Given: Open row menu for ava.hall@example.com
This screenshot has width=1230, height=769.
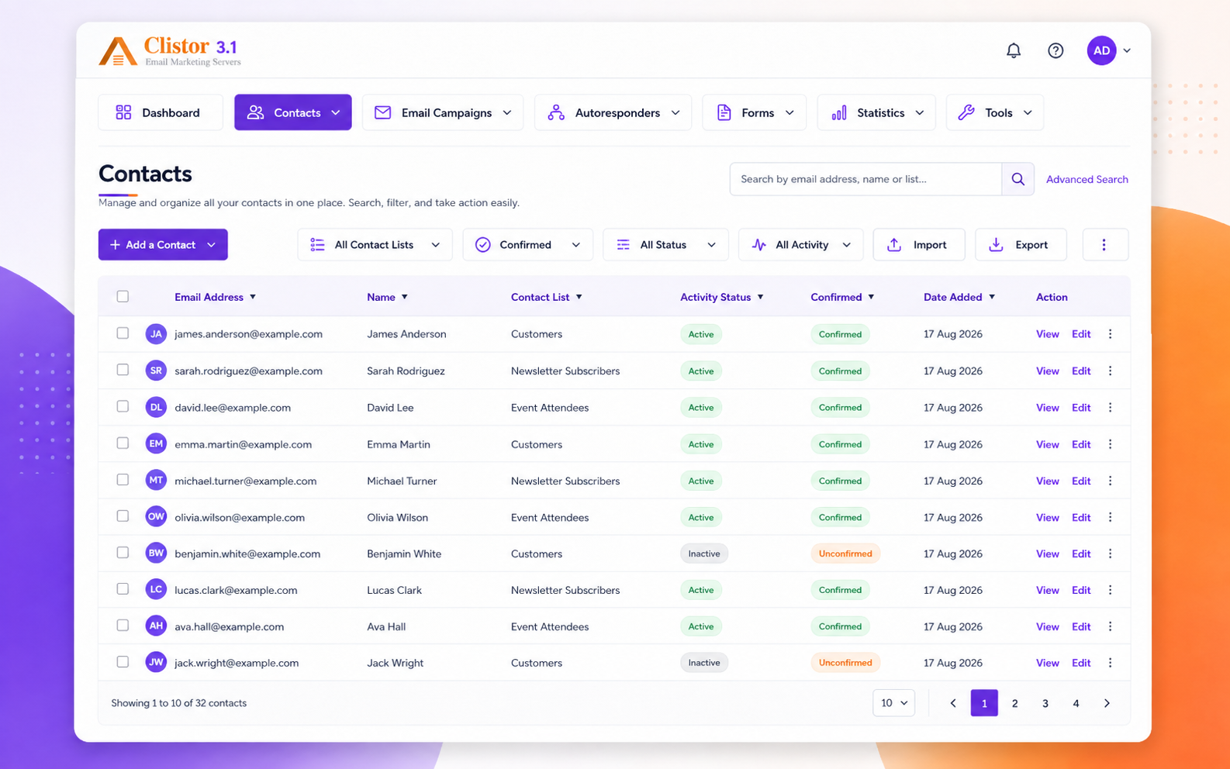Looking at the screenshot, I should coord(1110,626).
